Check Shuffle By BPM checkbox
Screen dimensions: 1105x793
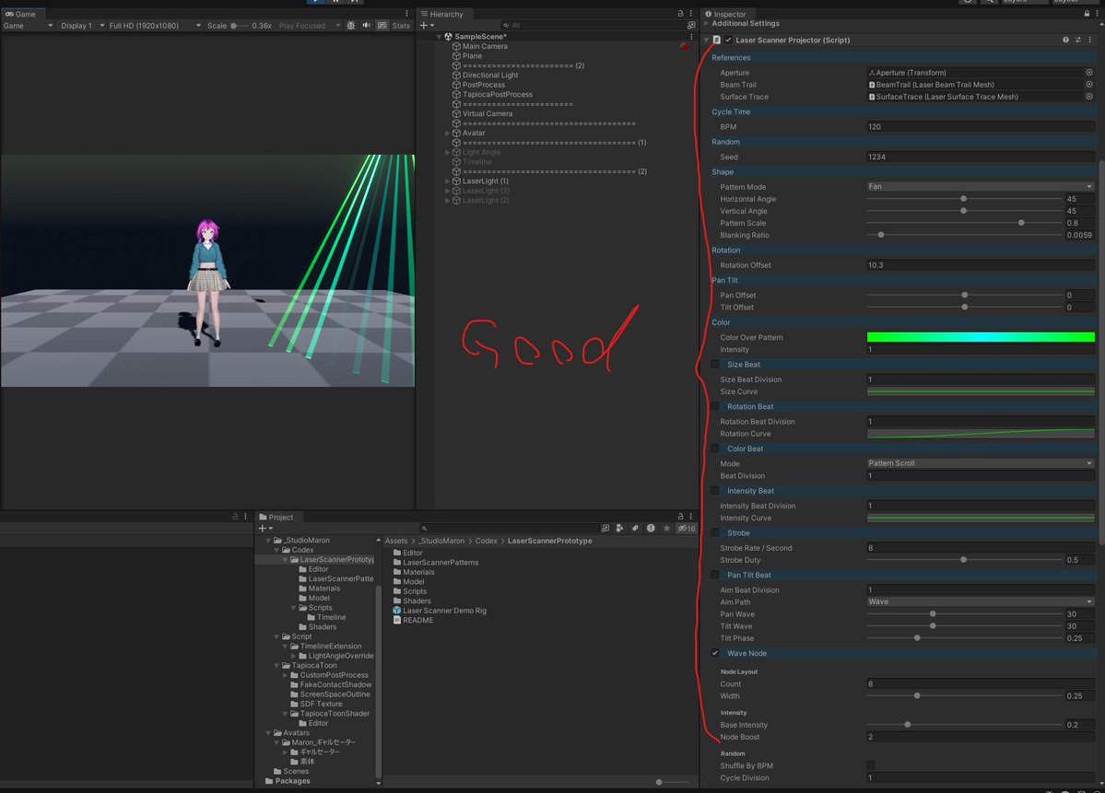coord(871,765)
